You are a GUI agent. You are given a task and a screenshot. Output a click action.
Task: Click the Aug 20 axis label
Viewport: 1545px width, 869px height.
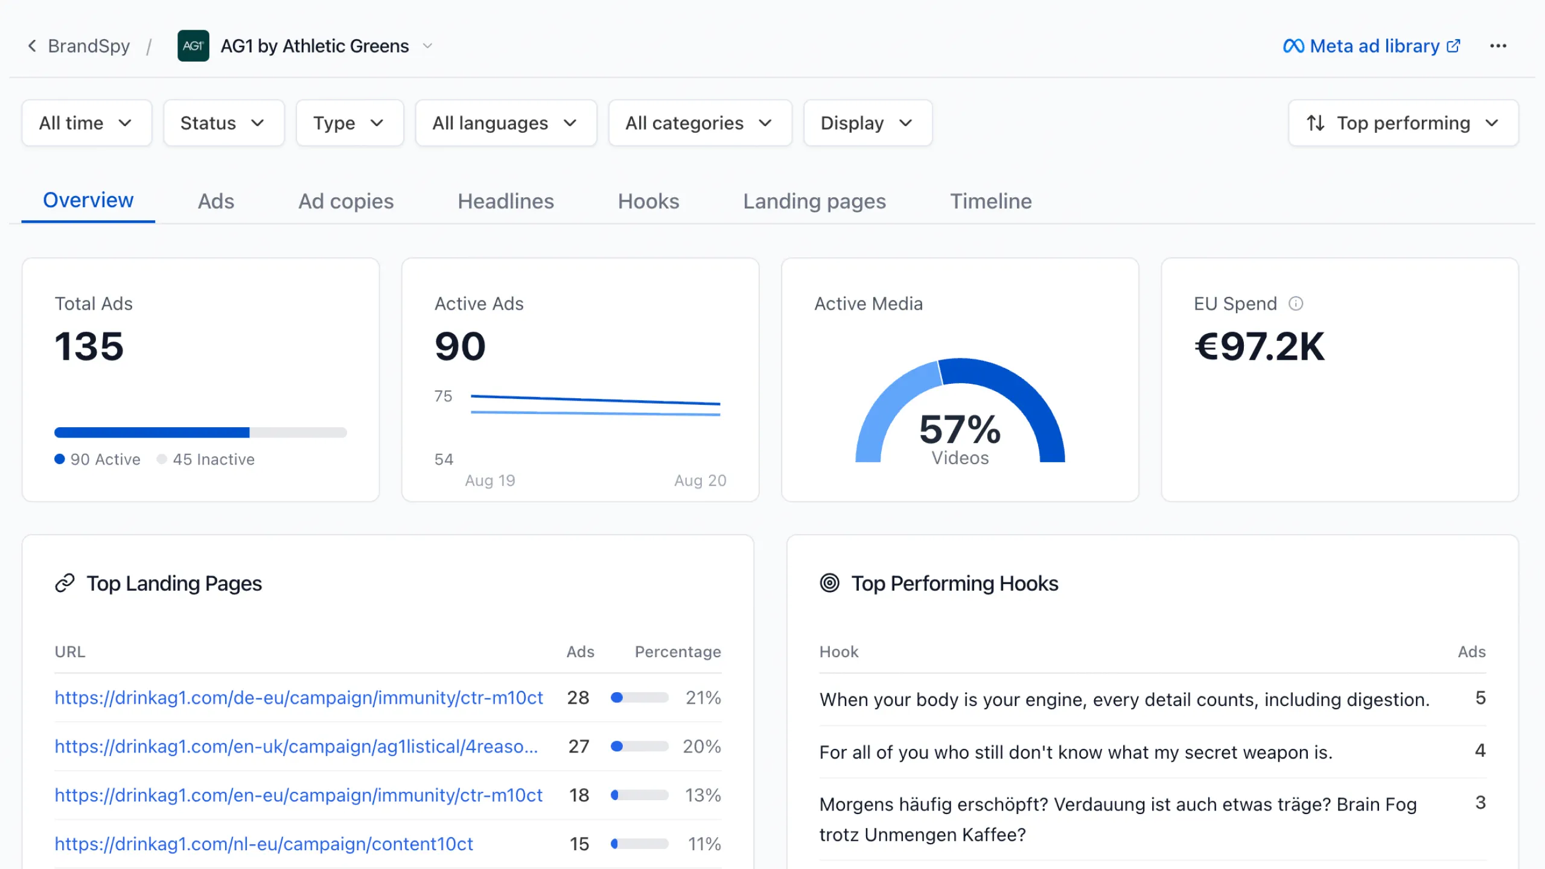pos(700,480)
